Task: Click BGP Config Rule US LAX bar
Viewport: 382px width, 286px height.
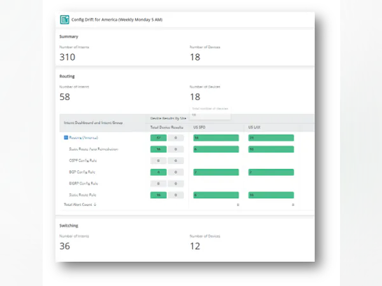Action: tap(271, 172)
